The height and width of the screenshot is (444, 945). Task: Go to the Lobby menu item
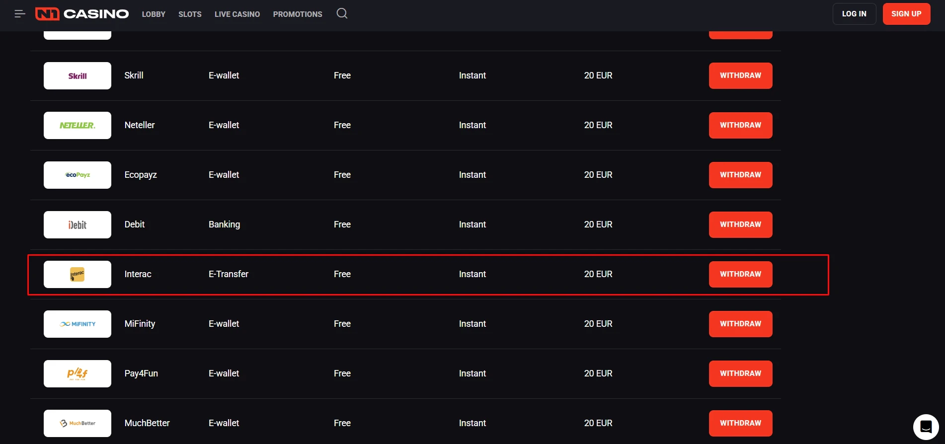(154, 14)
